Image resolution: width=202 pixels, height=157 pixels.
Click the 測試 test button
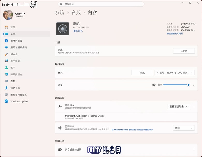point(142,73)
